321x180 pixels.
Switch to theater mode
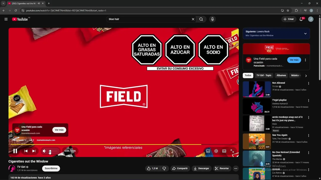click(224, 151)
